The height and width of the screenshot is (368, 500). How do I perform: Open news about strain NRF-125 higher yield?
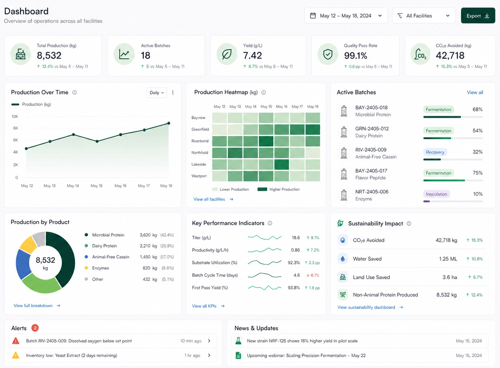click(x=360, y=341)
